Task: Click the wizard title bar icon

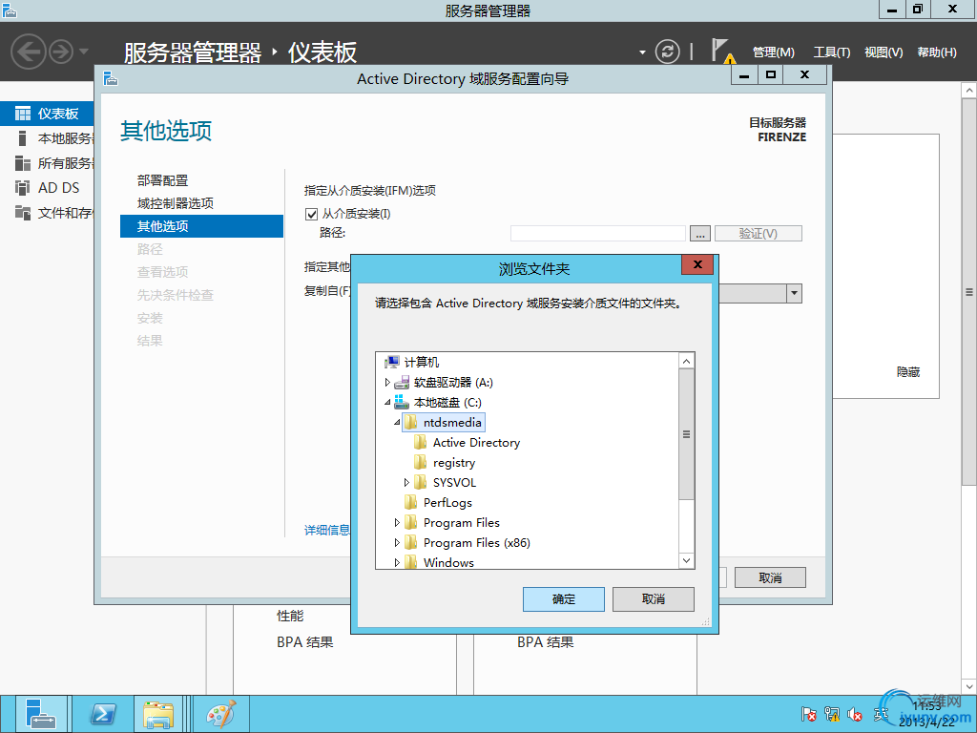Action: point(111,78)
